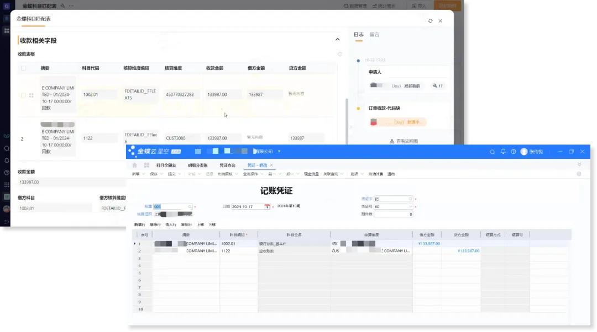
Task: Open the 凭证号 dropdown showing 60
Action: pos(410,207)
